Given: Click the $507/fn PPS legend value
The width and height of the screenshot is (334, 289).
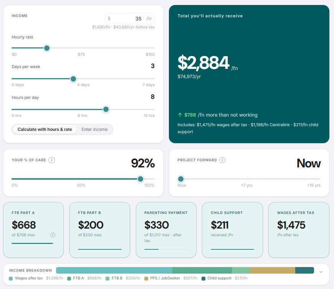Looking at the screenshot, I should [190, 278].
